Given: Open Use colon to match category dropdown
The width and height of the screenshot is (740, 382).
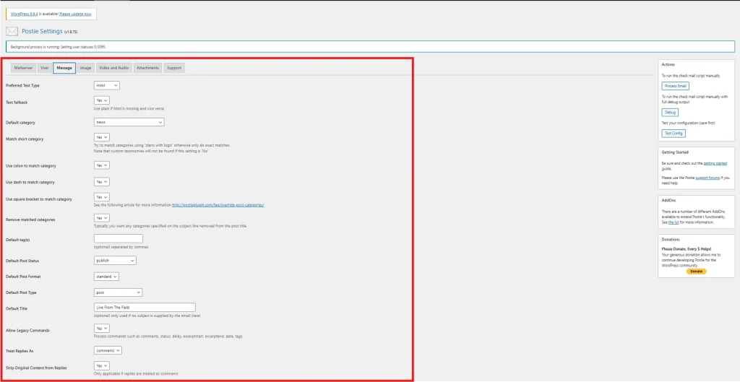Looking at the screenshot, I should pyautogui.click(x=102, y=165).
